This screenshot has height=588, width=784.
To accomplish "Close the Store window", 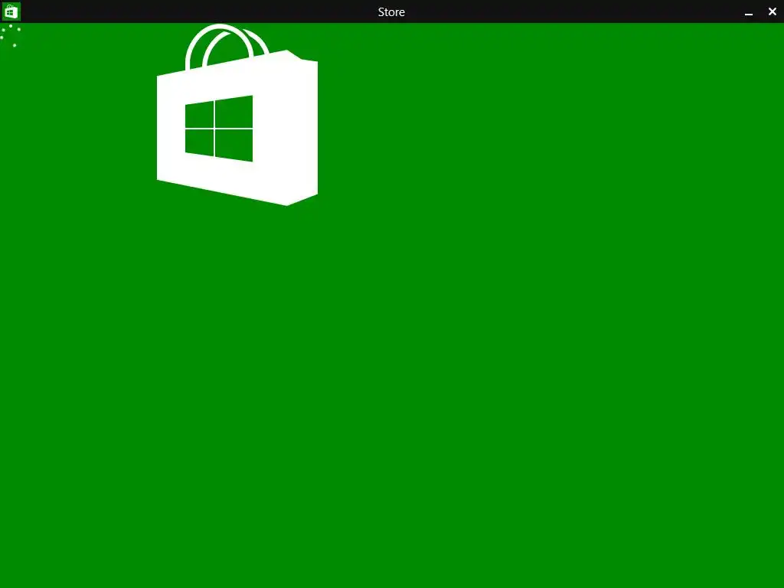I will [772, 11].
